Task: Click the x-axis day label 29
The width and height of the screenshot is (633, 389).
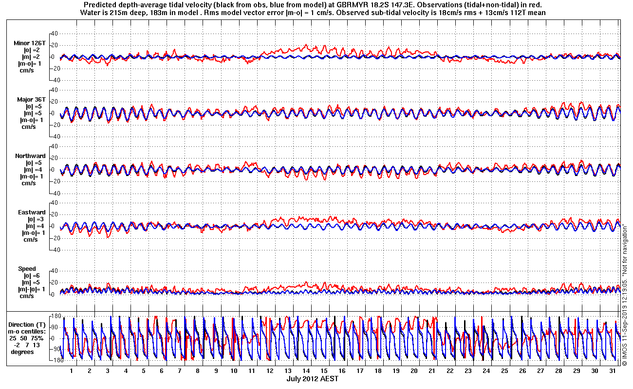Action: point(577,371)
